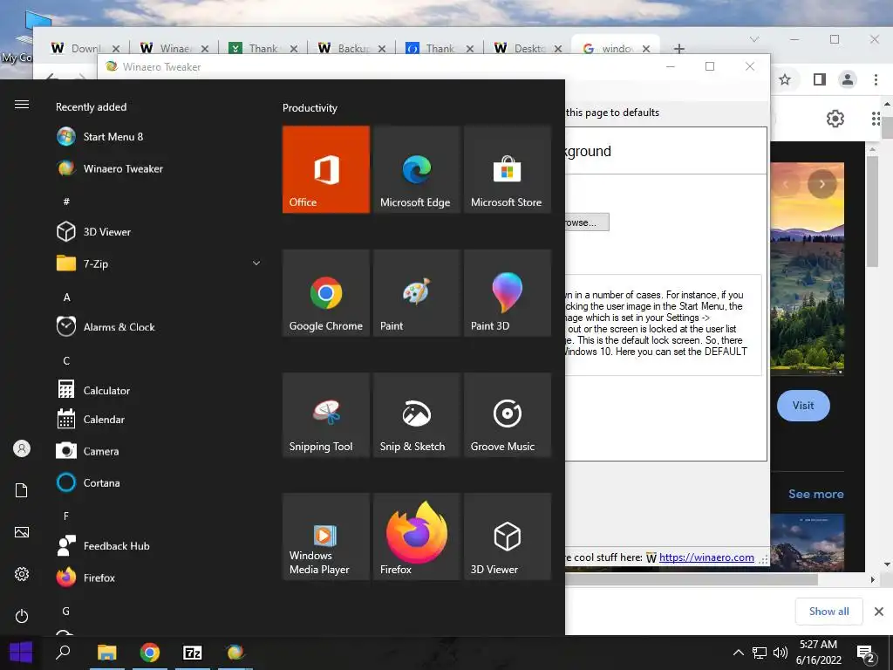Open the Office tile
This screenshot has width=893, height=670.
[x=326, y=170]
